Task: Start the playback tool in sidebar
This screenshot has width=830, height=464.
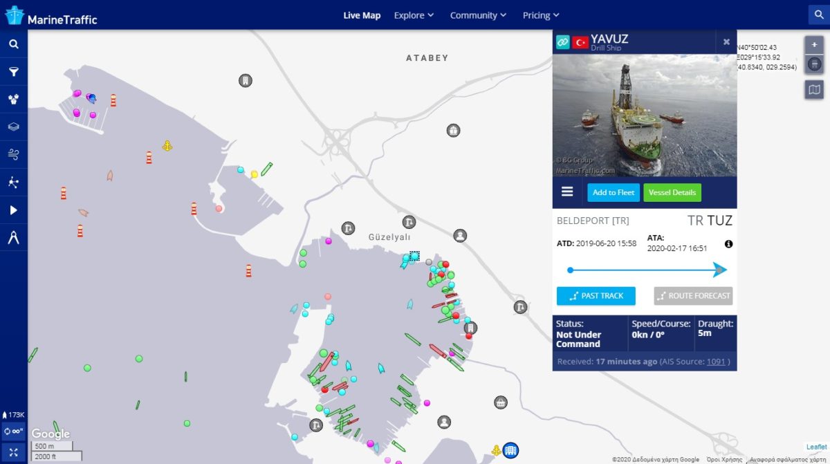Action: coord(13,210)
